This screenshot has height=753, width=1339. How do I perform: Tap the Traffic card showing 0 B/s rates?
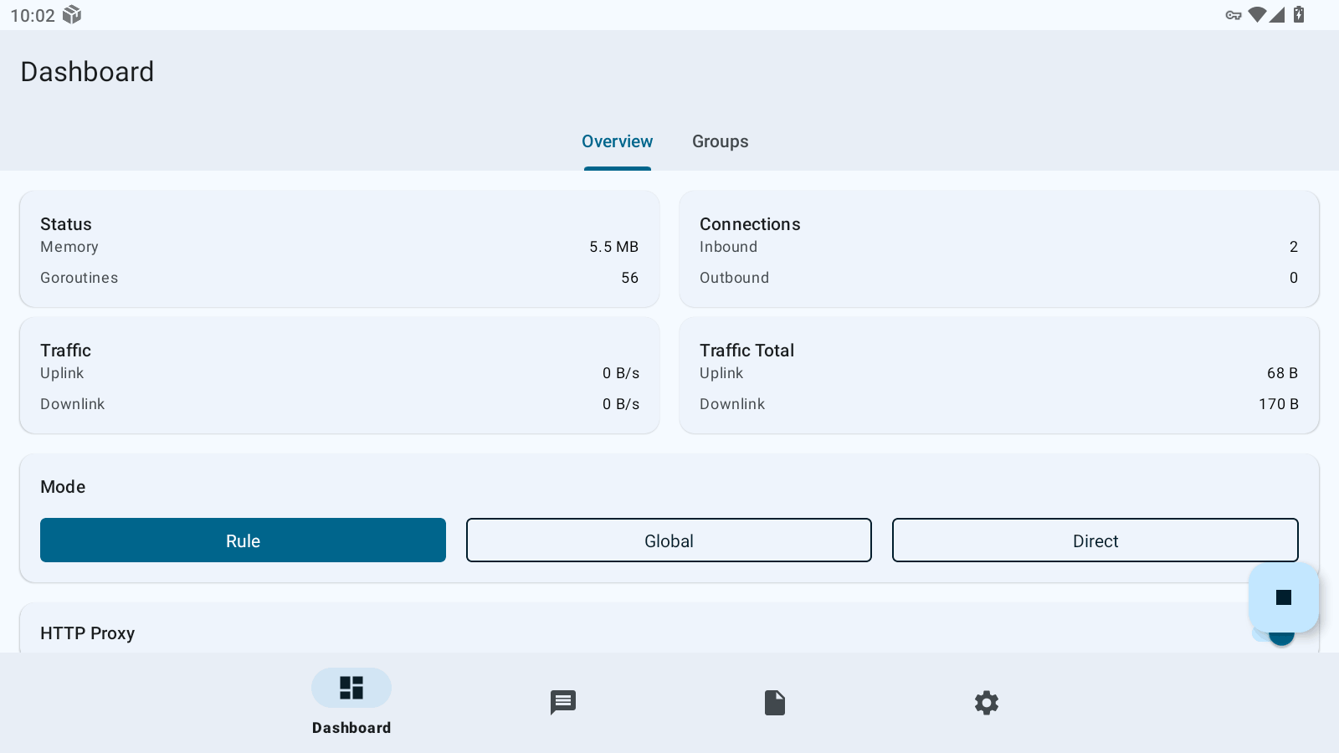(339, 376)
